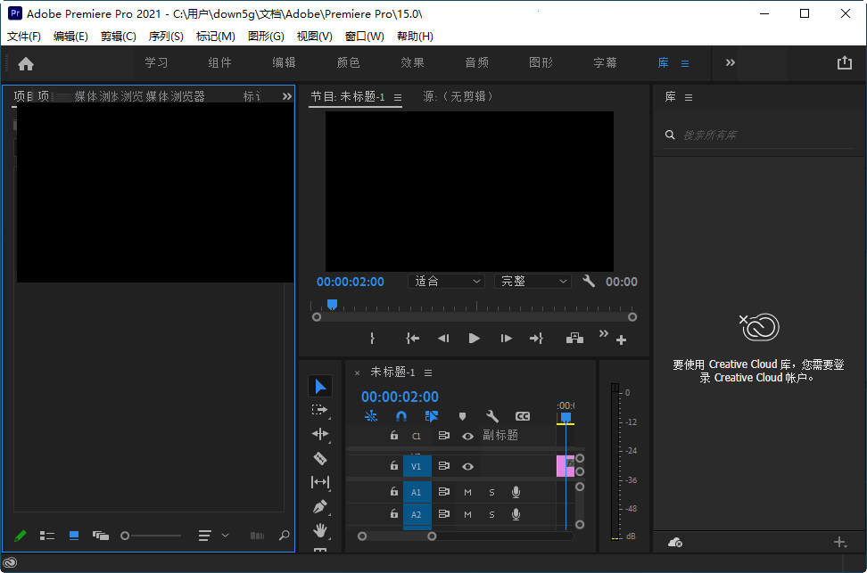The height and width of the screenshot is (573, 867).
Task: Select the Slip tool
Action: [x=319, y=482]
